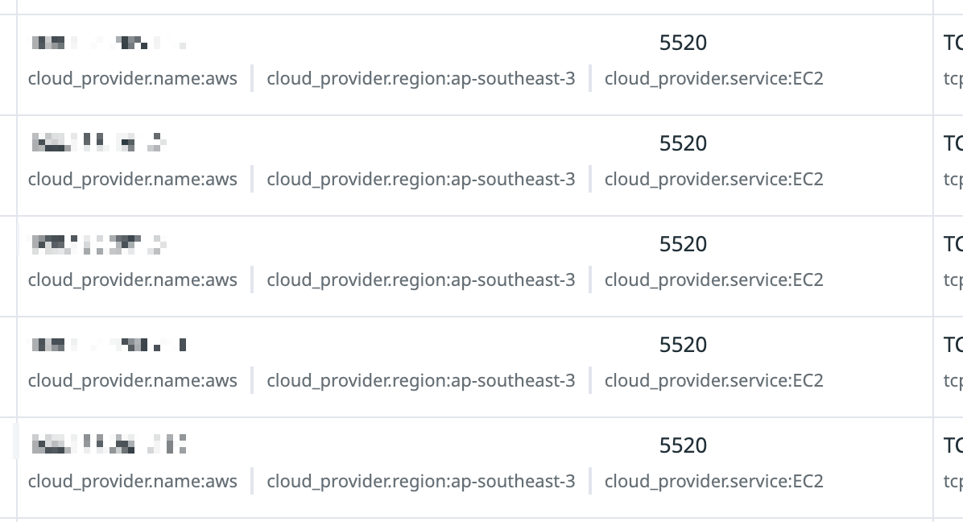Viewport: 963px width, 522px height.
Task: Select cloud_provider.name:aws tag in the last row
Action: 133,482
